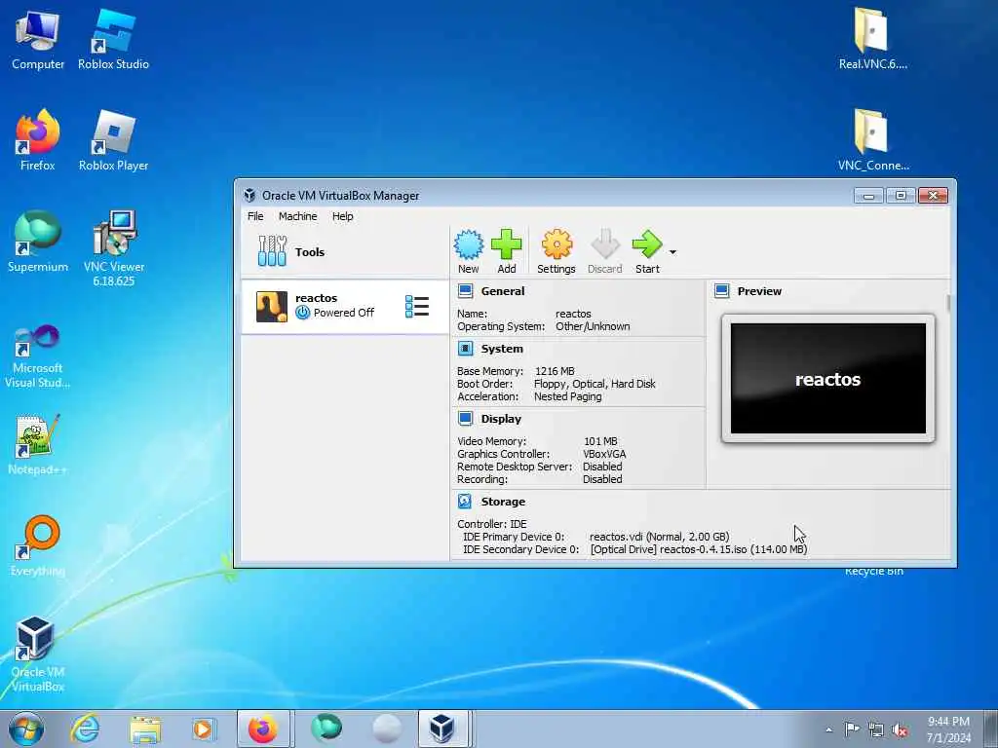Select the Supermium desktop shortcut
This screenshot has width=998, height=748.
pyautogui.click(x=38, y=242)
